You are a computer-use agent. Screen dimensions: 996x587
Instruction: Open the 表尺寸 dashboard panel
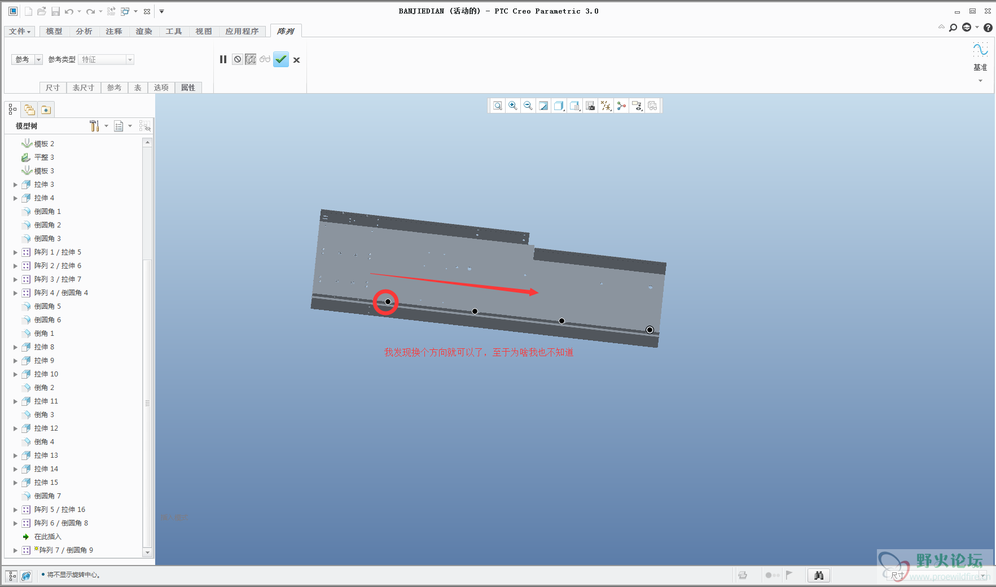[x=84, y=87]
